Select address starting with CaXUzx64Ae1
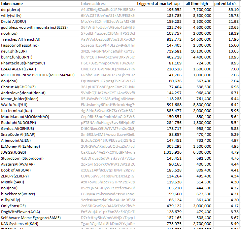The image size is (241, 229). coord(107,152)
